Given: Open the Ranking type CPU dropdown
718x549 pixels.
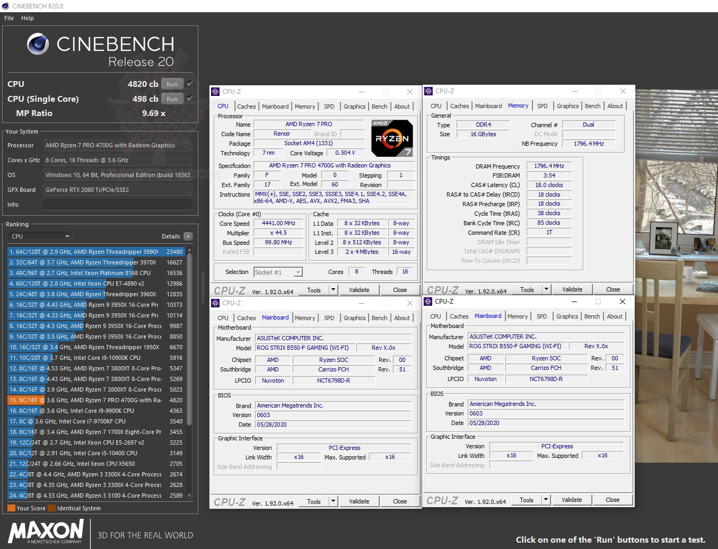Looking at the screenshot, I should click(40, 236).
